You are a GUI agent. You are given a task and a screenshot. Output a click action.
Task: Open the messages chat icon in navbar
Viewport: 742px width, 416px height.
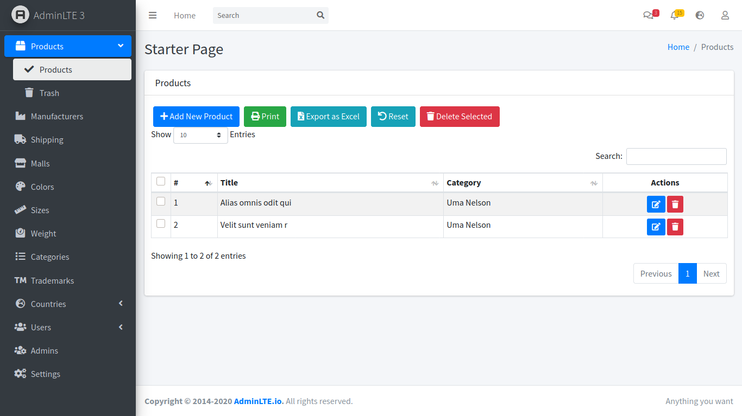648,15
